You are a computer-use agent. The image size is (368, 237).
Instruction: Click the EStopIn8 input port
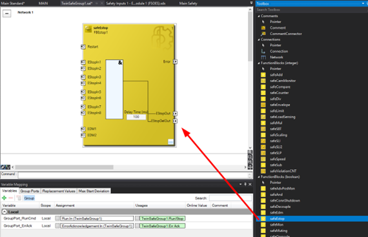tap(83, 113)
